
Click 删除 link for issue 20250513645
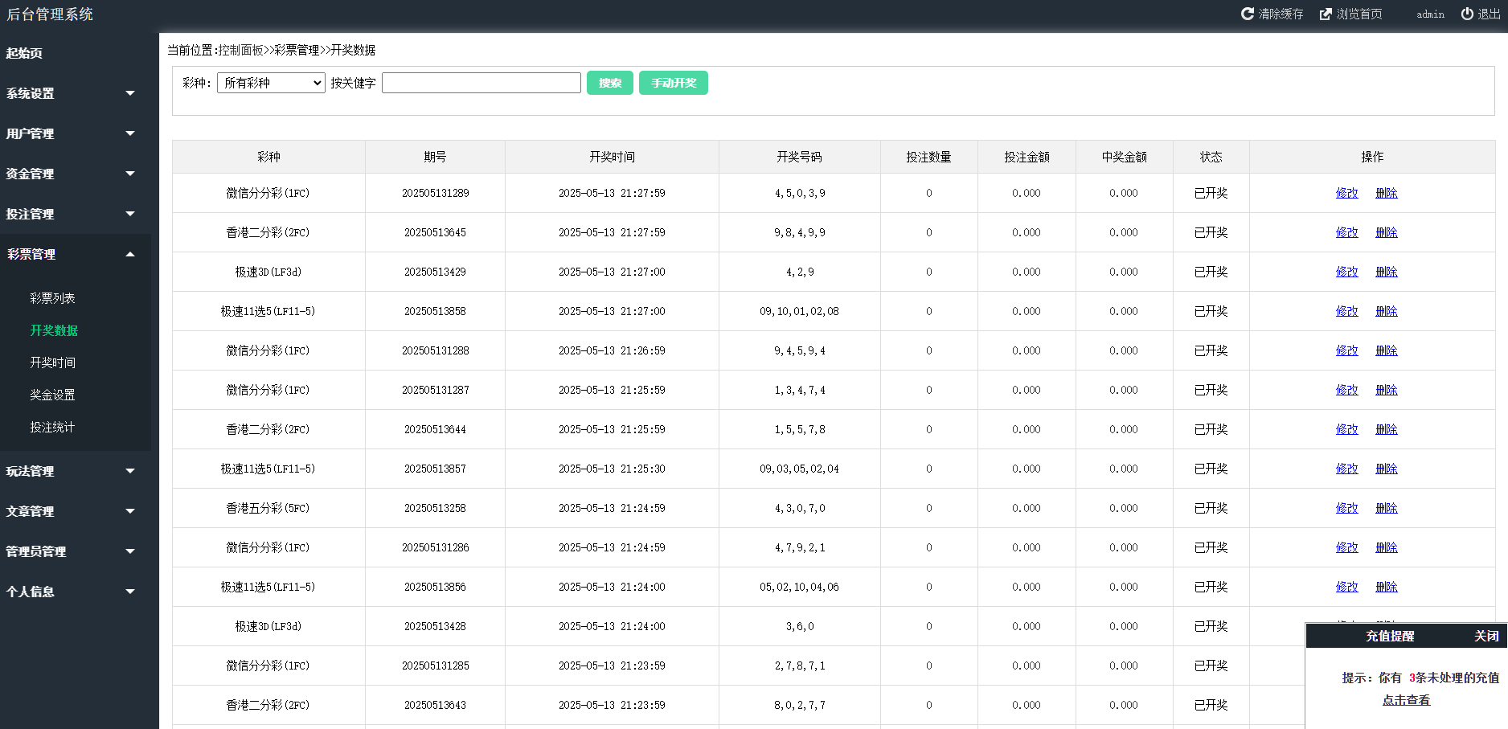[x=1386, y=232]
